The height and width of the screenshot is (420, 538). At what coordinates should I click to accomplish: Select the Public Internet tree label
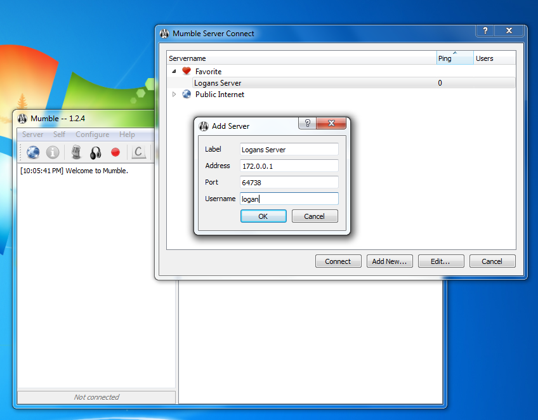[220, 95]
